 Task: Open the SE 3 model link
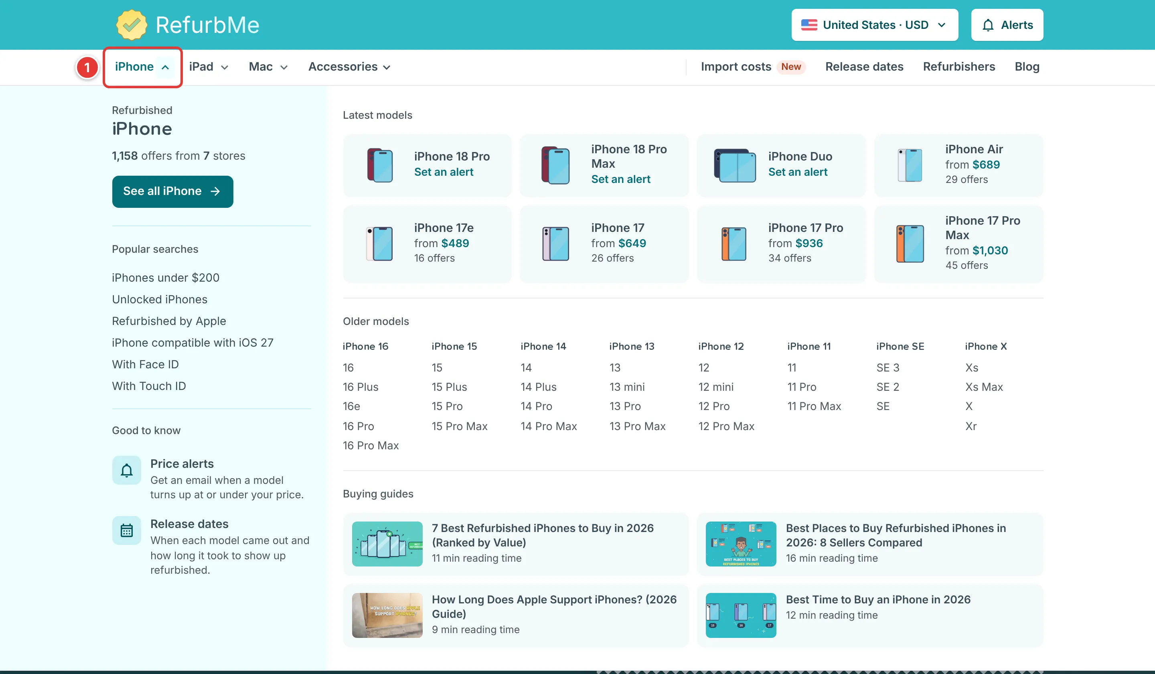coord(888,368)
